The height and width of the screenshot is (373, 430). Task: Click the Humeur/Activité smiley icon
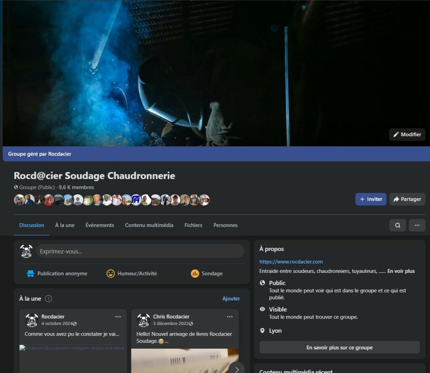click(x=110, y=274)
